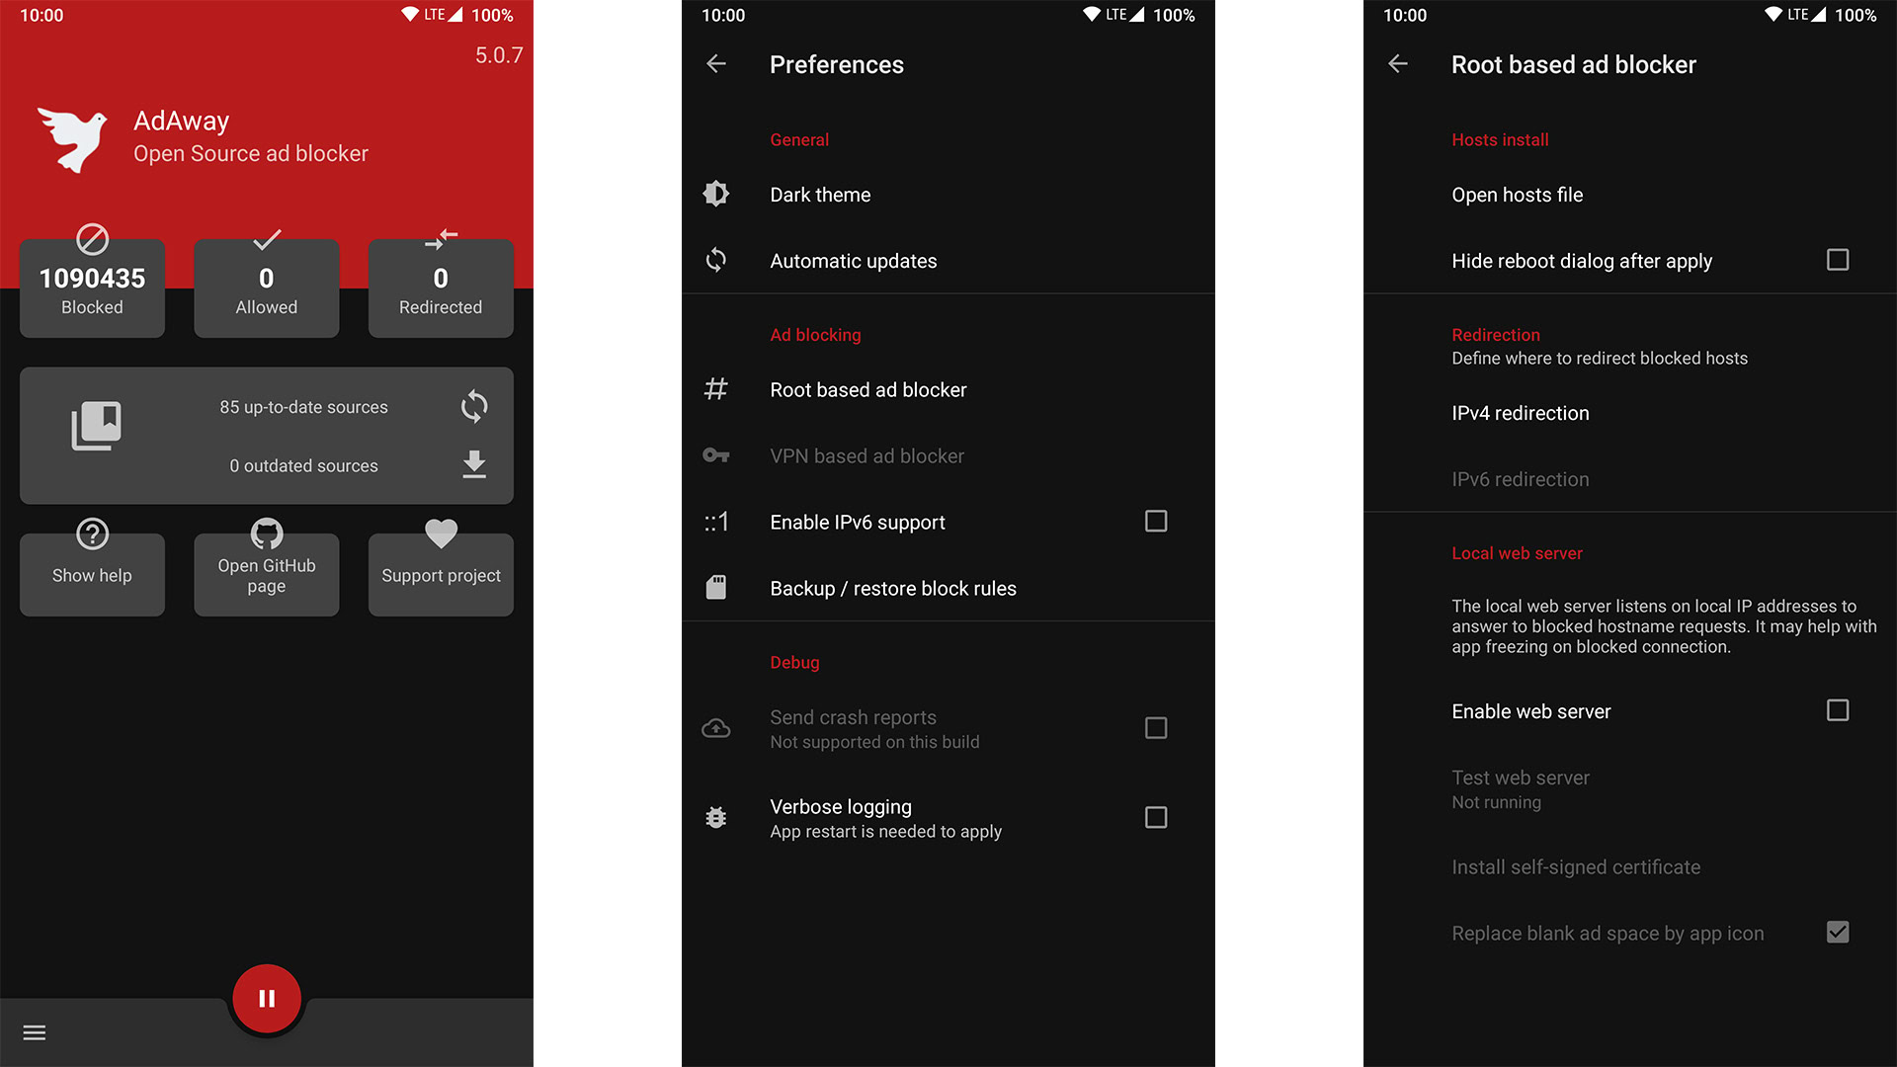Click Automatic updates setting item

[x=949, y=259]
